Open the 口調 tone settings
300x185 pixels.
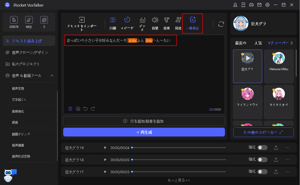point(113,23)
